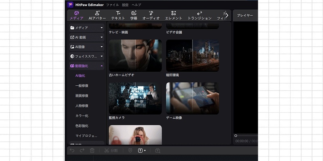Click the redo arrow icon
The image size is (323, 161).
coord(82,151)
